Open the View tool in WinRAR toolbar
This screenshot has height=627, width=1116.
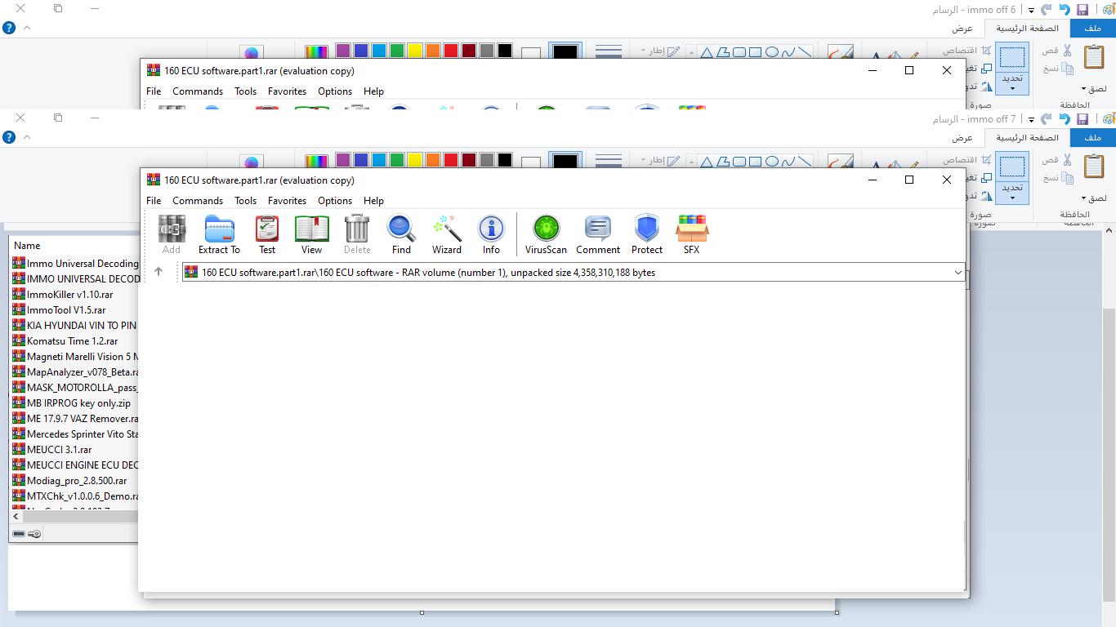point(311,235)
